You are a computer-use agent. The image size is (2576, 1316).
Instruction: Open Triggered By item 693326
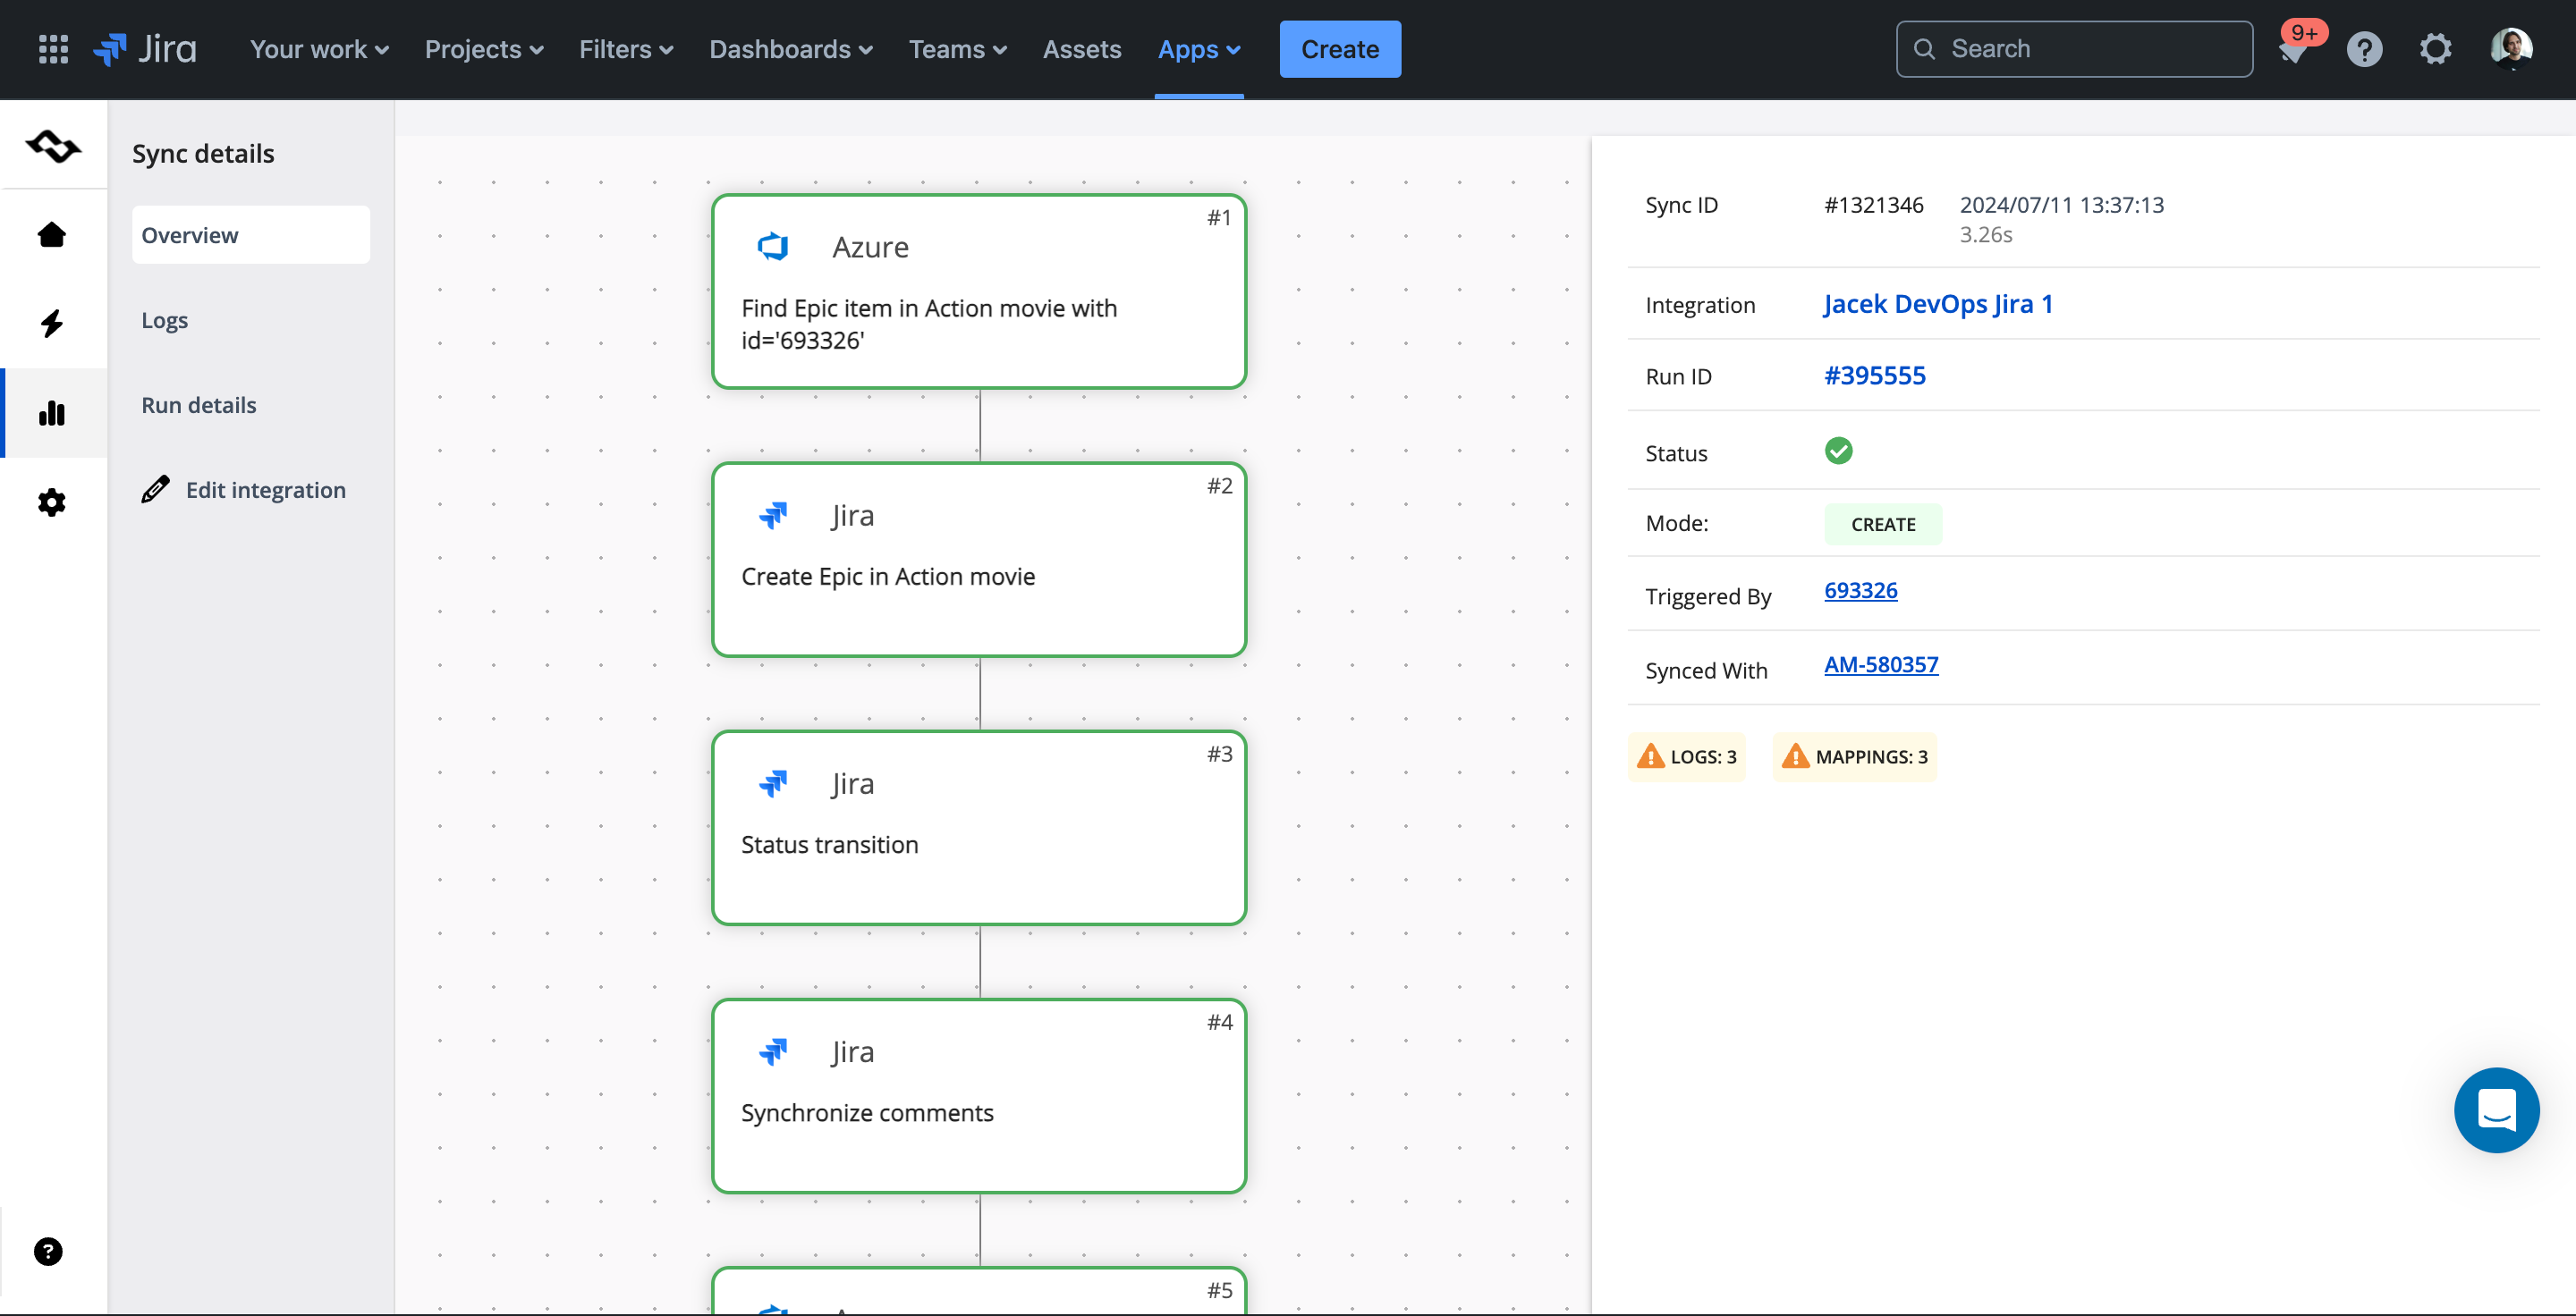click(x=1860, y=591)
